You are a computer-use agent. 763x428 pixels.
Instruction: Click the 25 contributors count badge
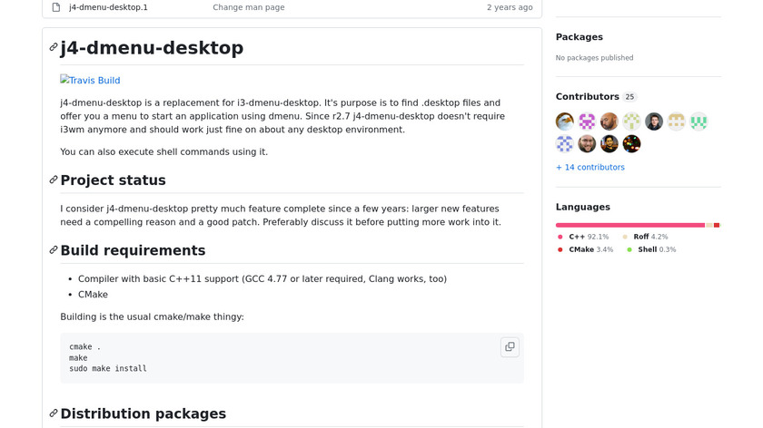(x=629, y=97)
